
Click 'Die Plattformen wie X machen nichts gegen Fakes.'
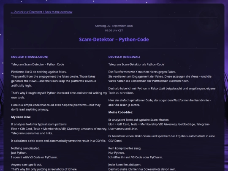click(x=142, y=72)
